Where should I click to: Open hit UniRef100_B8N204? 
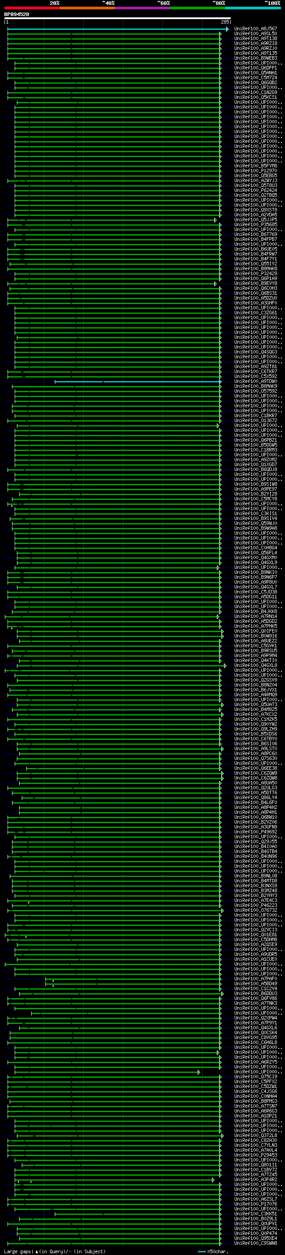pyautogui.click(x=256, y=685)
